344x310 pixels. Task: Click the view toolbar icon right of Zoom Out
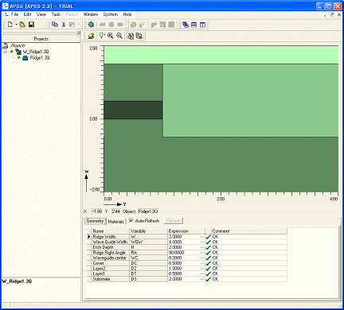pyautogui.click(x=130, y=36)
